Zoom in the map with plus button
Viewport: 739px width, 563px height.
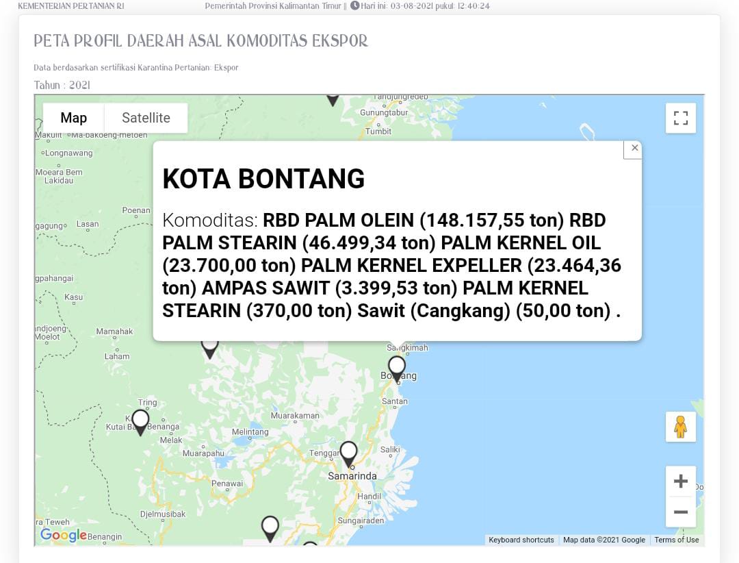(680, 481)
